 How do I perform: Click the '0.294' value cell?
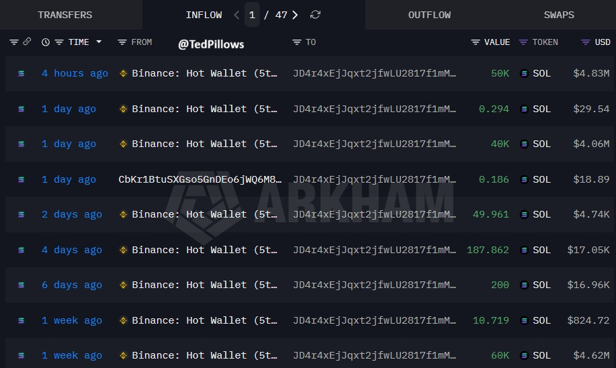(494, 109)
